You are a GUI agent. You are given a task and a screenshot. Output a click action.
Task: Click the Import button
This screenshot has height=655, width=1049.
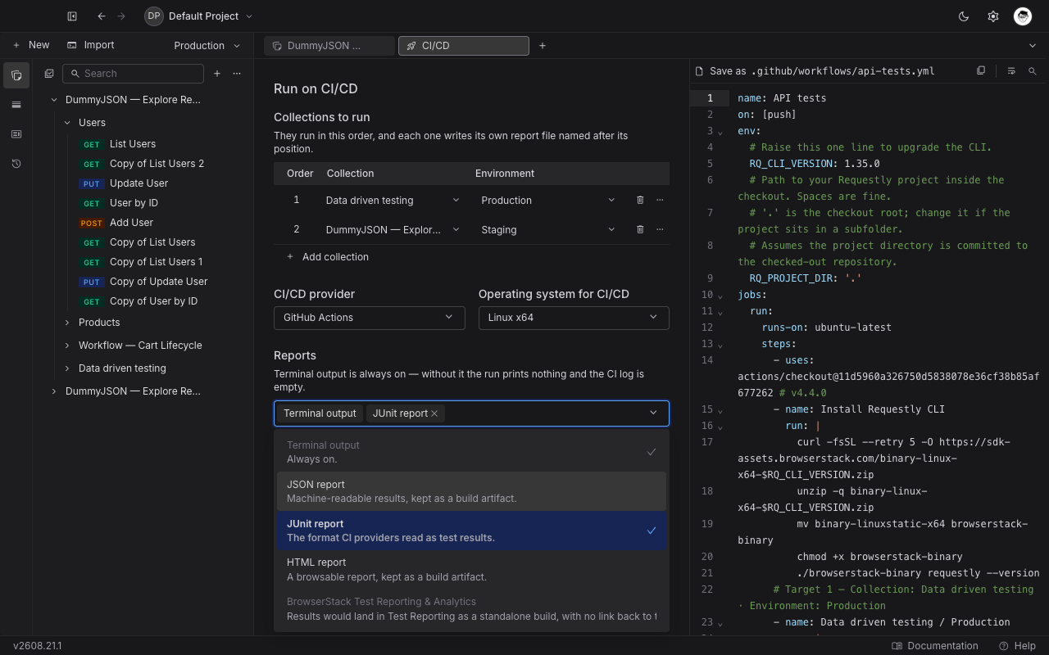coord(91,45)
